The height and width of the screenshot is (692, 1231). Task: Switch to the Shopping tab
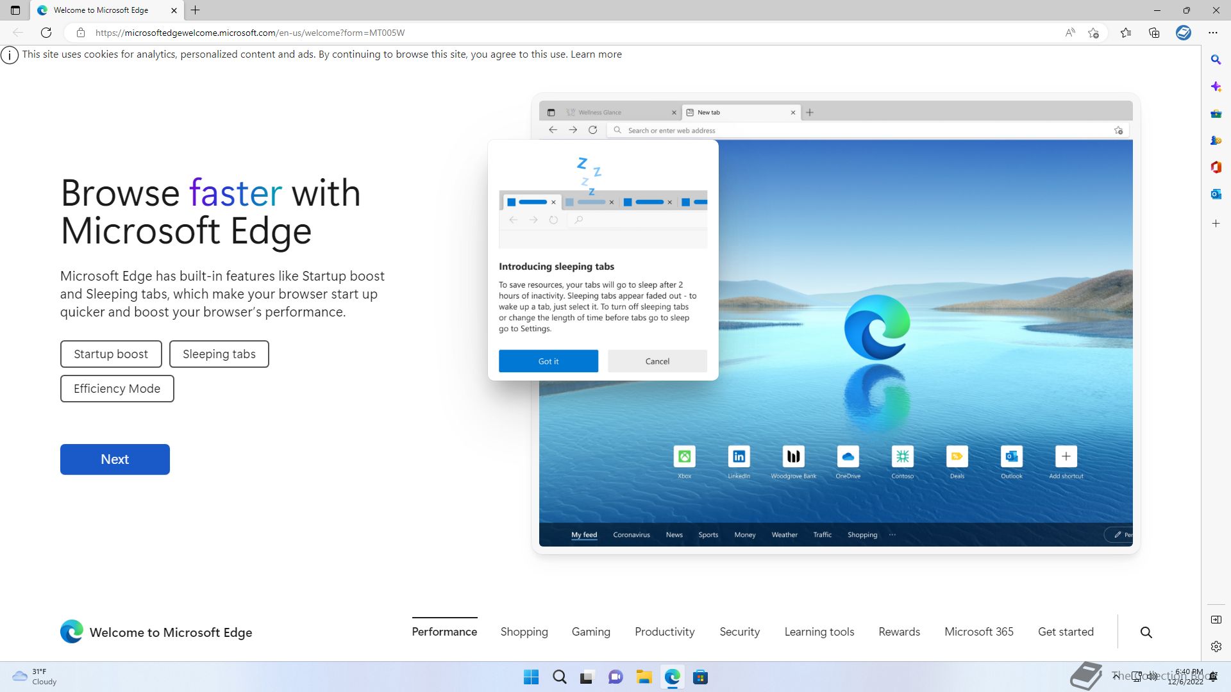tap(524, 632)
